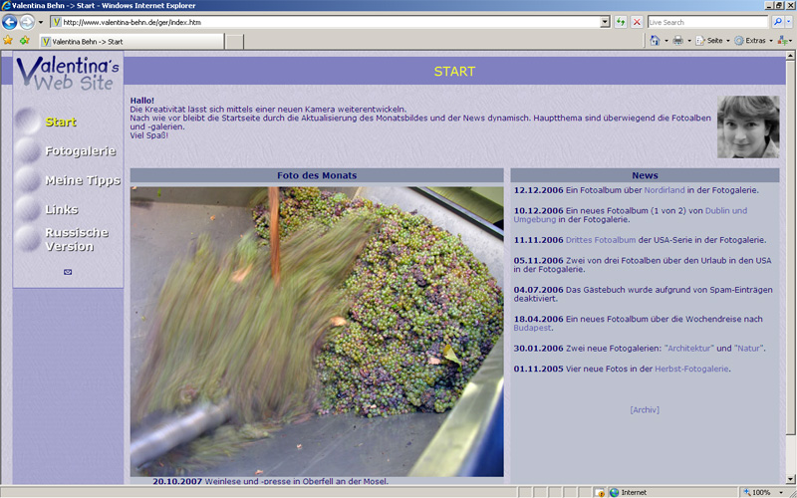
Task: Open the Natur gallery link
Action: point(749,348)
